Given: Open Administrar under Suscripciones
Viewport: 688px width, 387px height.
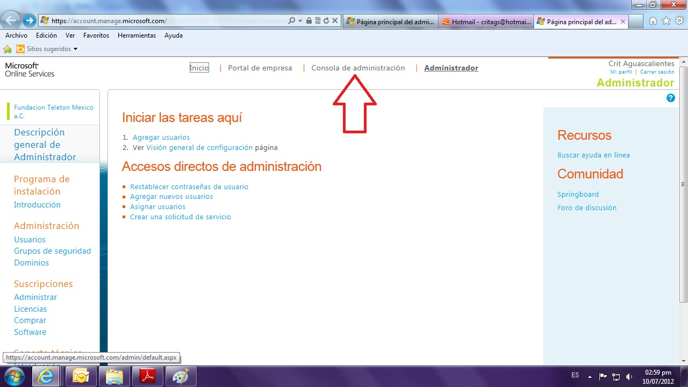Looking at the screenshot, I should 35,297.
